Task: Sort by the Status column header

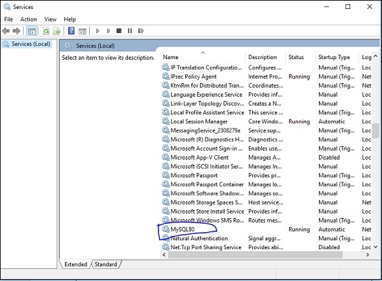Action: click(296, 57)
